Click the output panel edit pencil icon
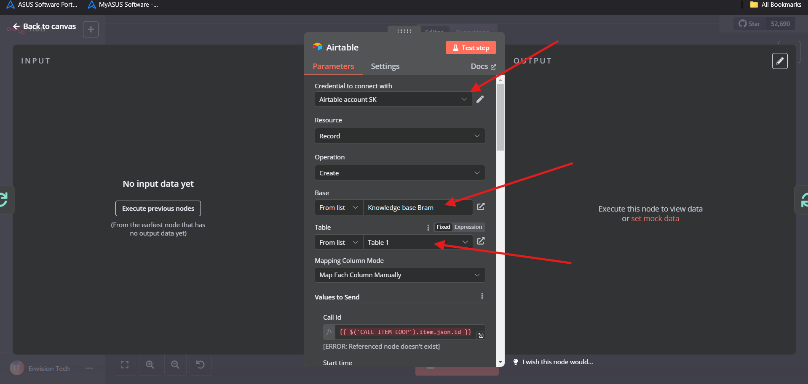 (x=779, y=61)
